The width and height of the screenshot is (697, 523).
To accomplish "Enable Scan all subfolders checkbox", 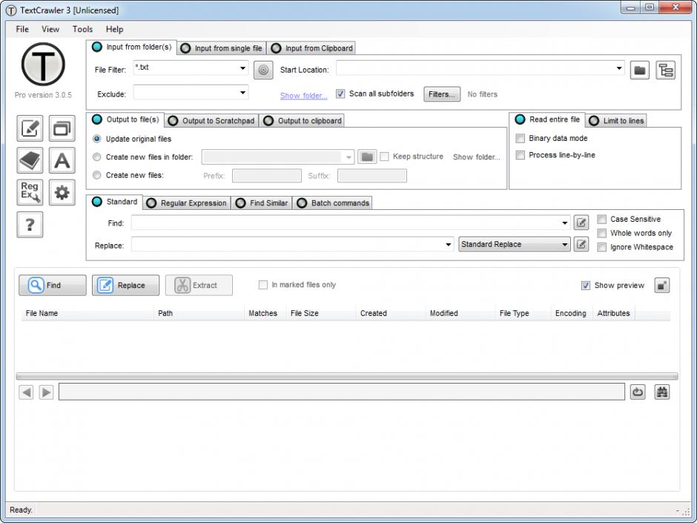I will pyautogui.click(x=340, y=93).
